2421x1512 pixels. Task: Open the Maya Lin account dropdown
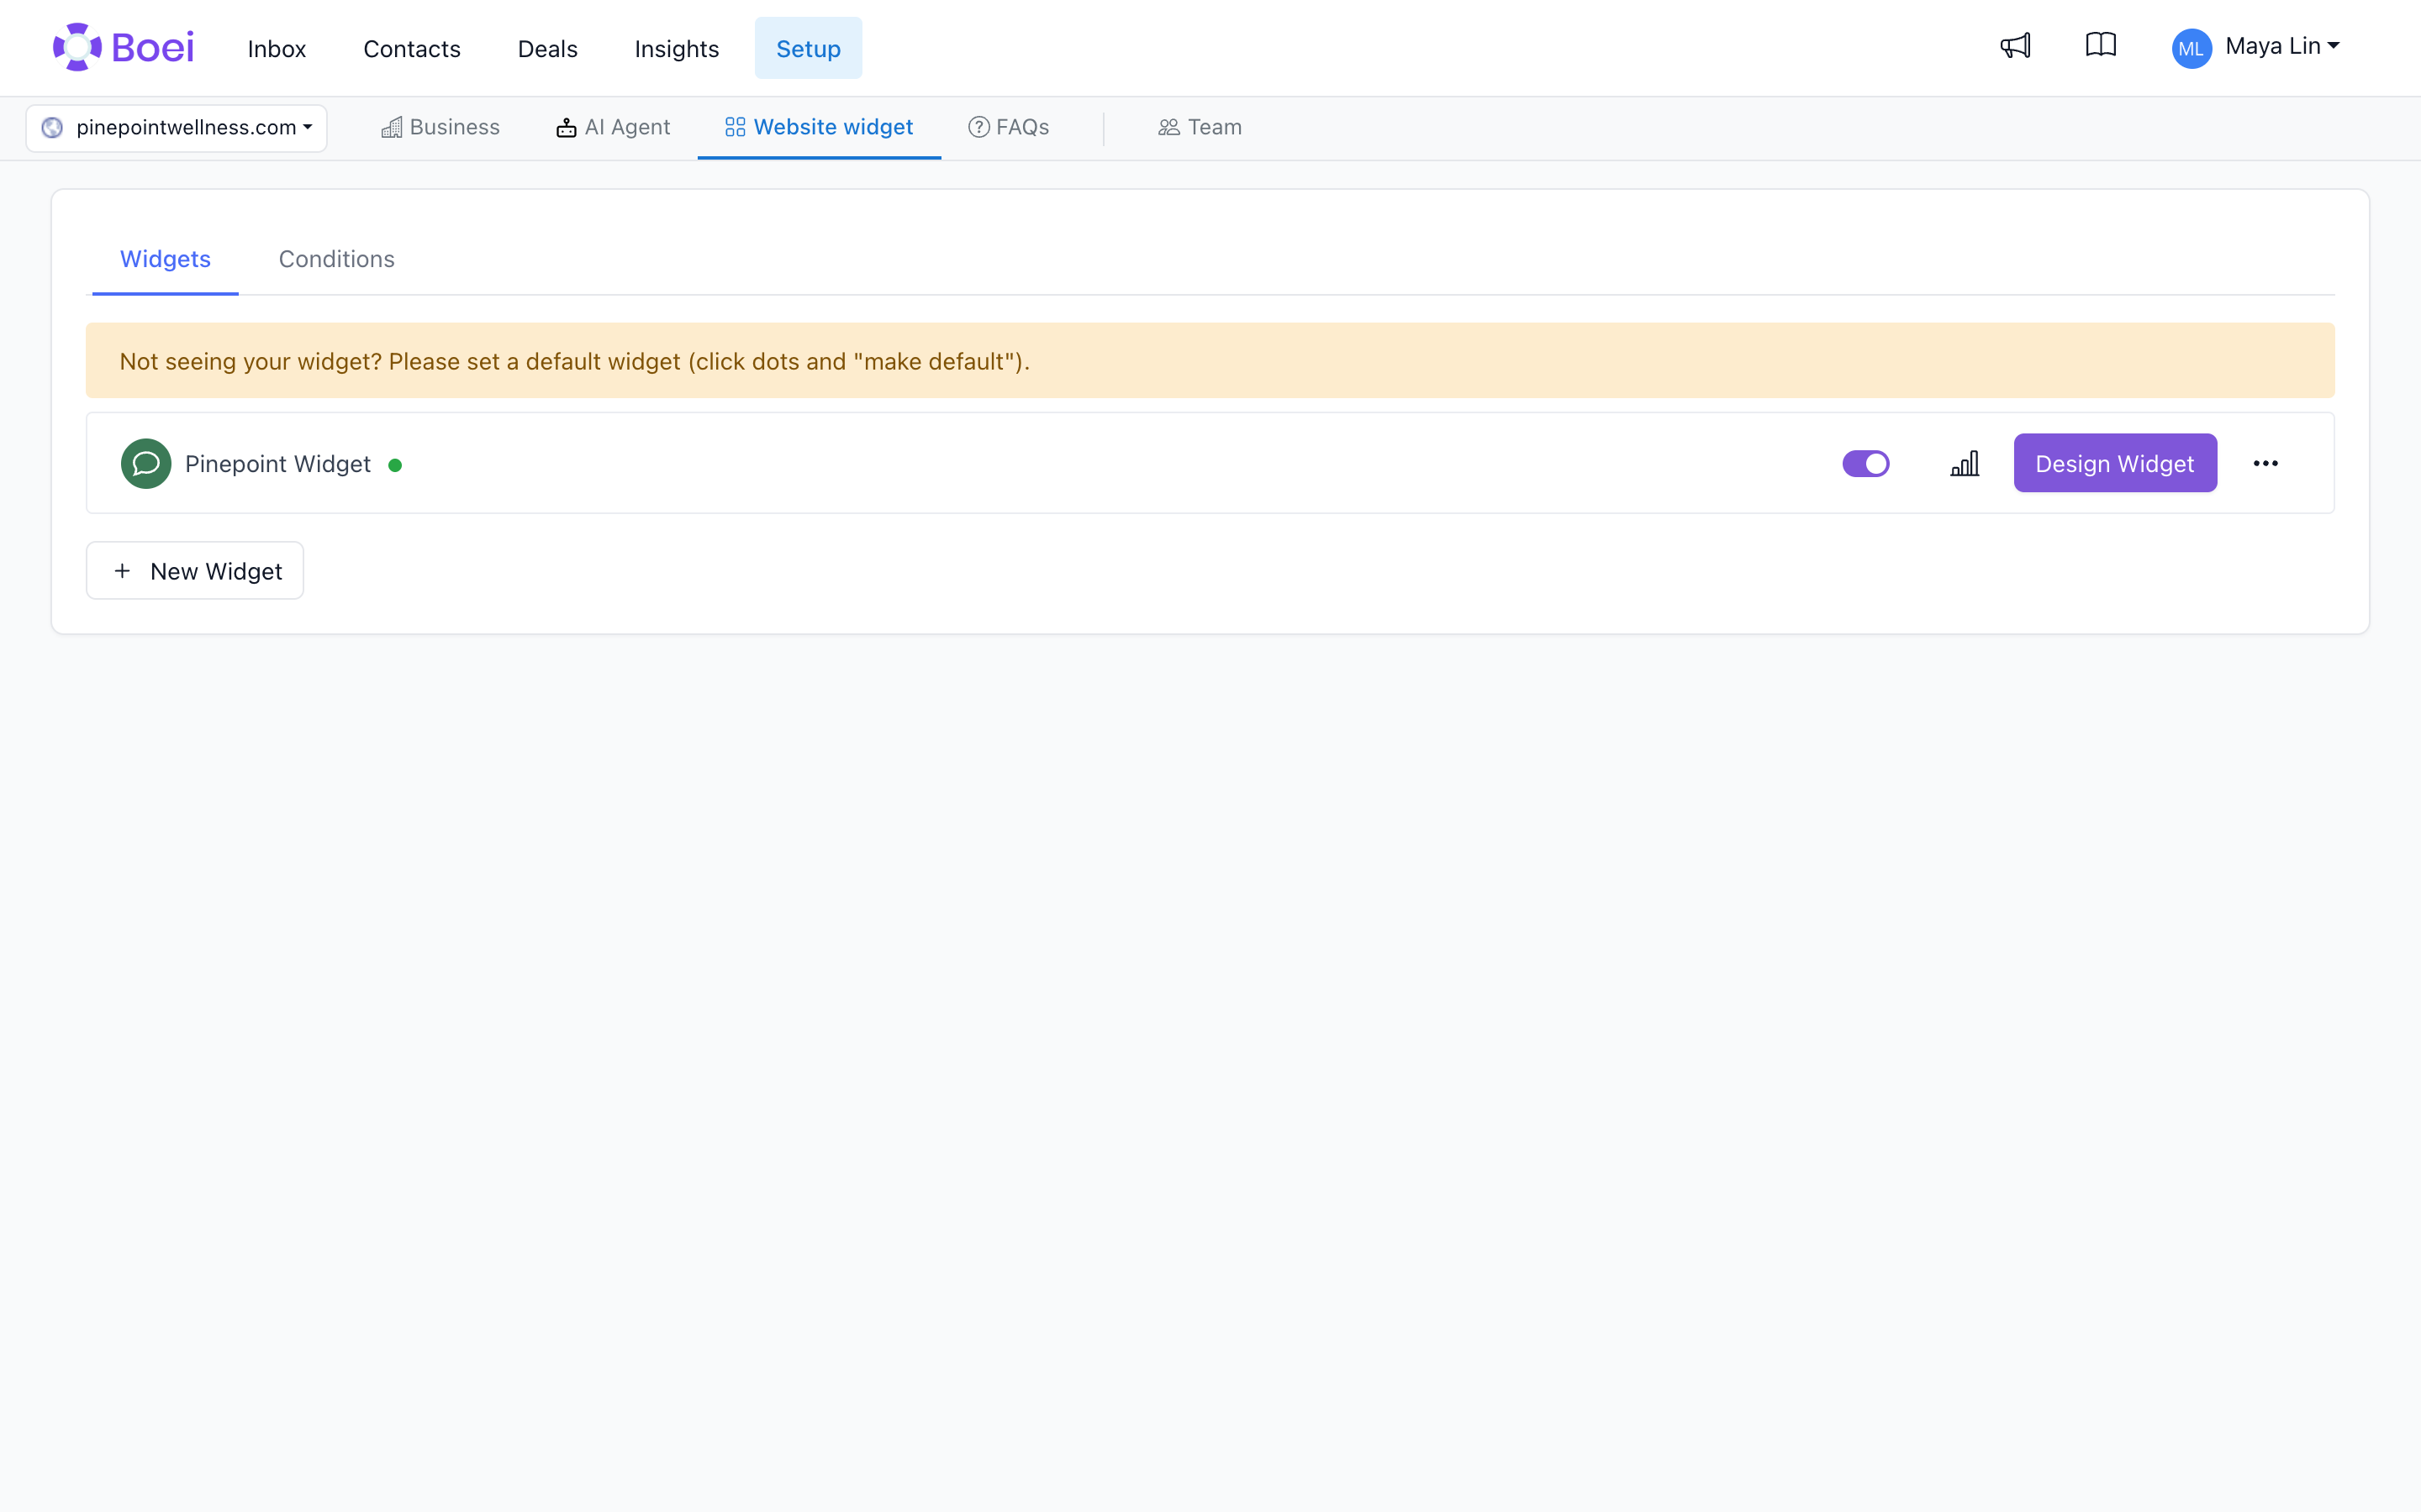[x=2282, y=46]
